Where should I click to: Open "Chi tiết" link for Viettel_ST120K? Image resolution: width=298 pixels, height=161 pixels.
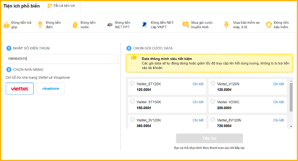pyautogui.click(x=198, y=84)
